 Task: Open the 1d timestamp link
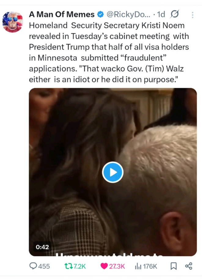(161, 14)
